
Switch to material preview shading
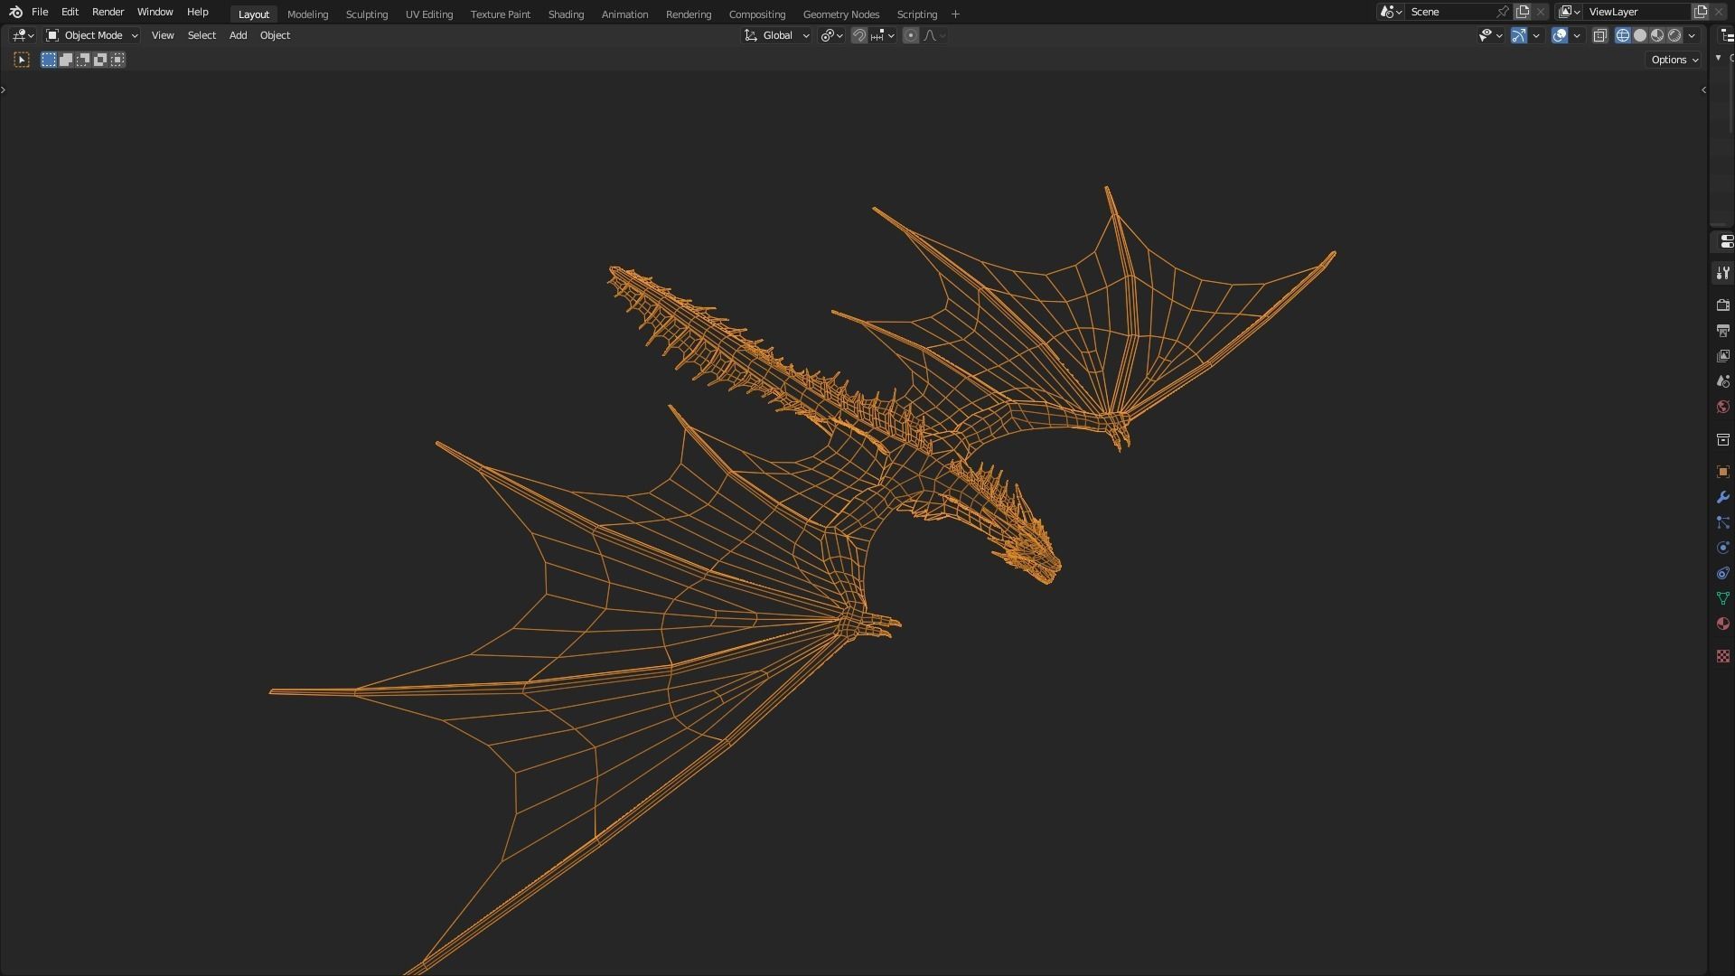1657,35
